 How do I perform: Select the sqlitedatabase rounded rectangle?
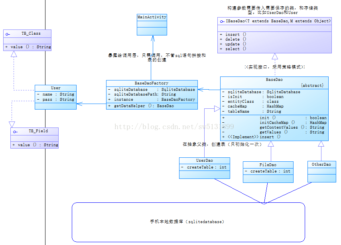(x=188, y=222)
